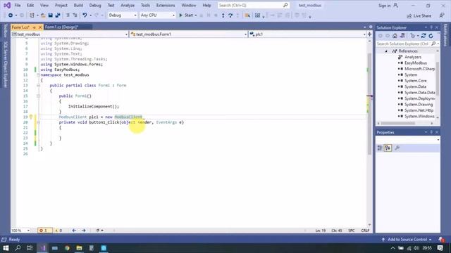
Task: Click the Save All icon
Action: click(x=58, y=15)
